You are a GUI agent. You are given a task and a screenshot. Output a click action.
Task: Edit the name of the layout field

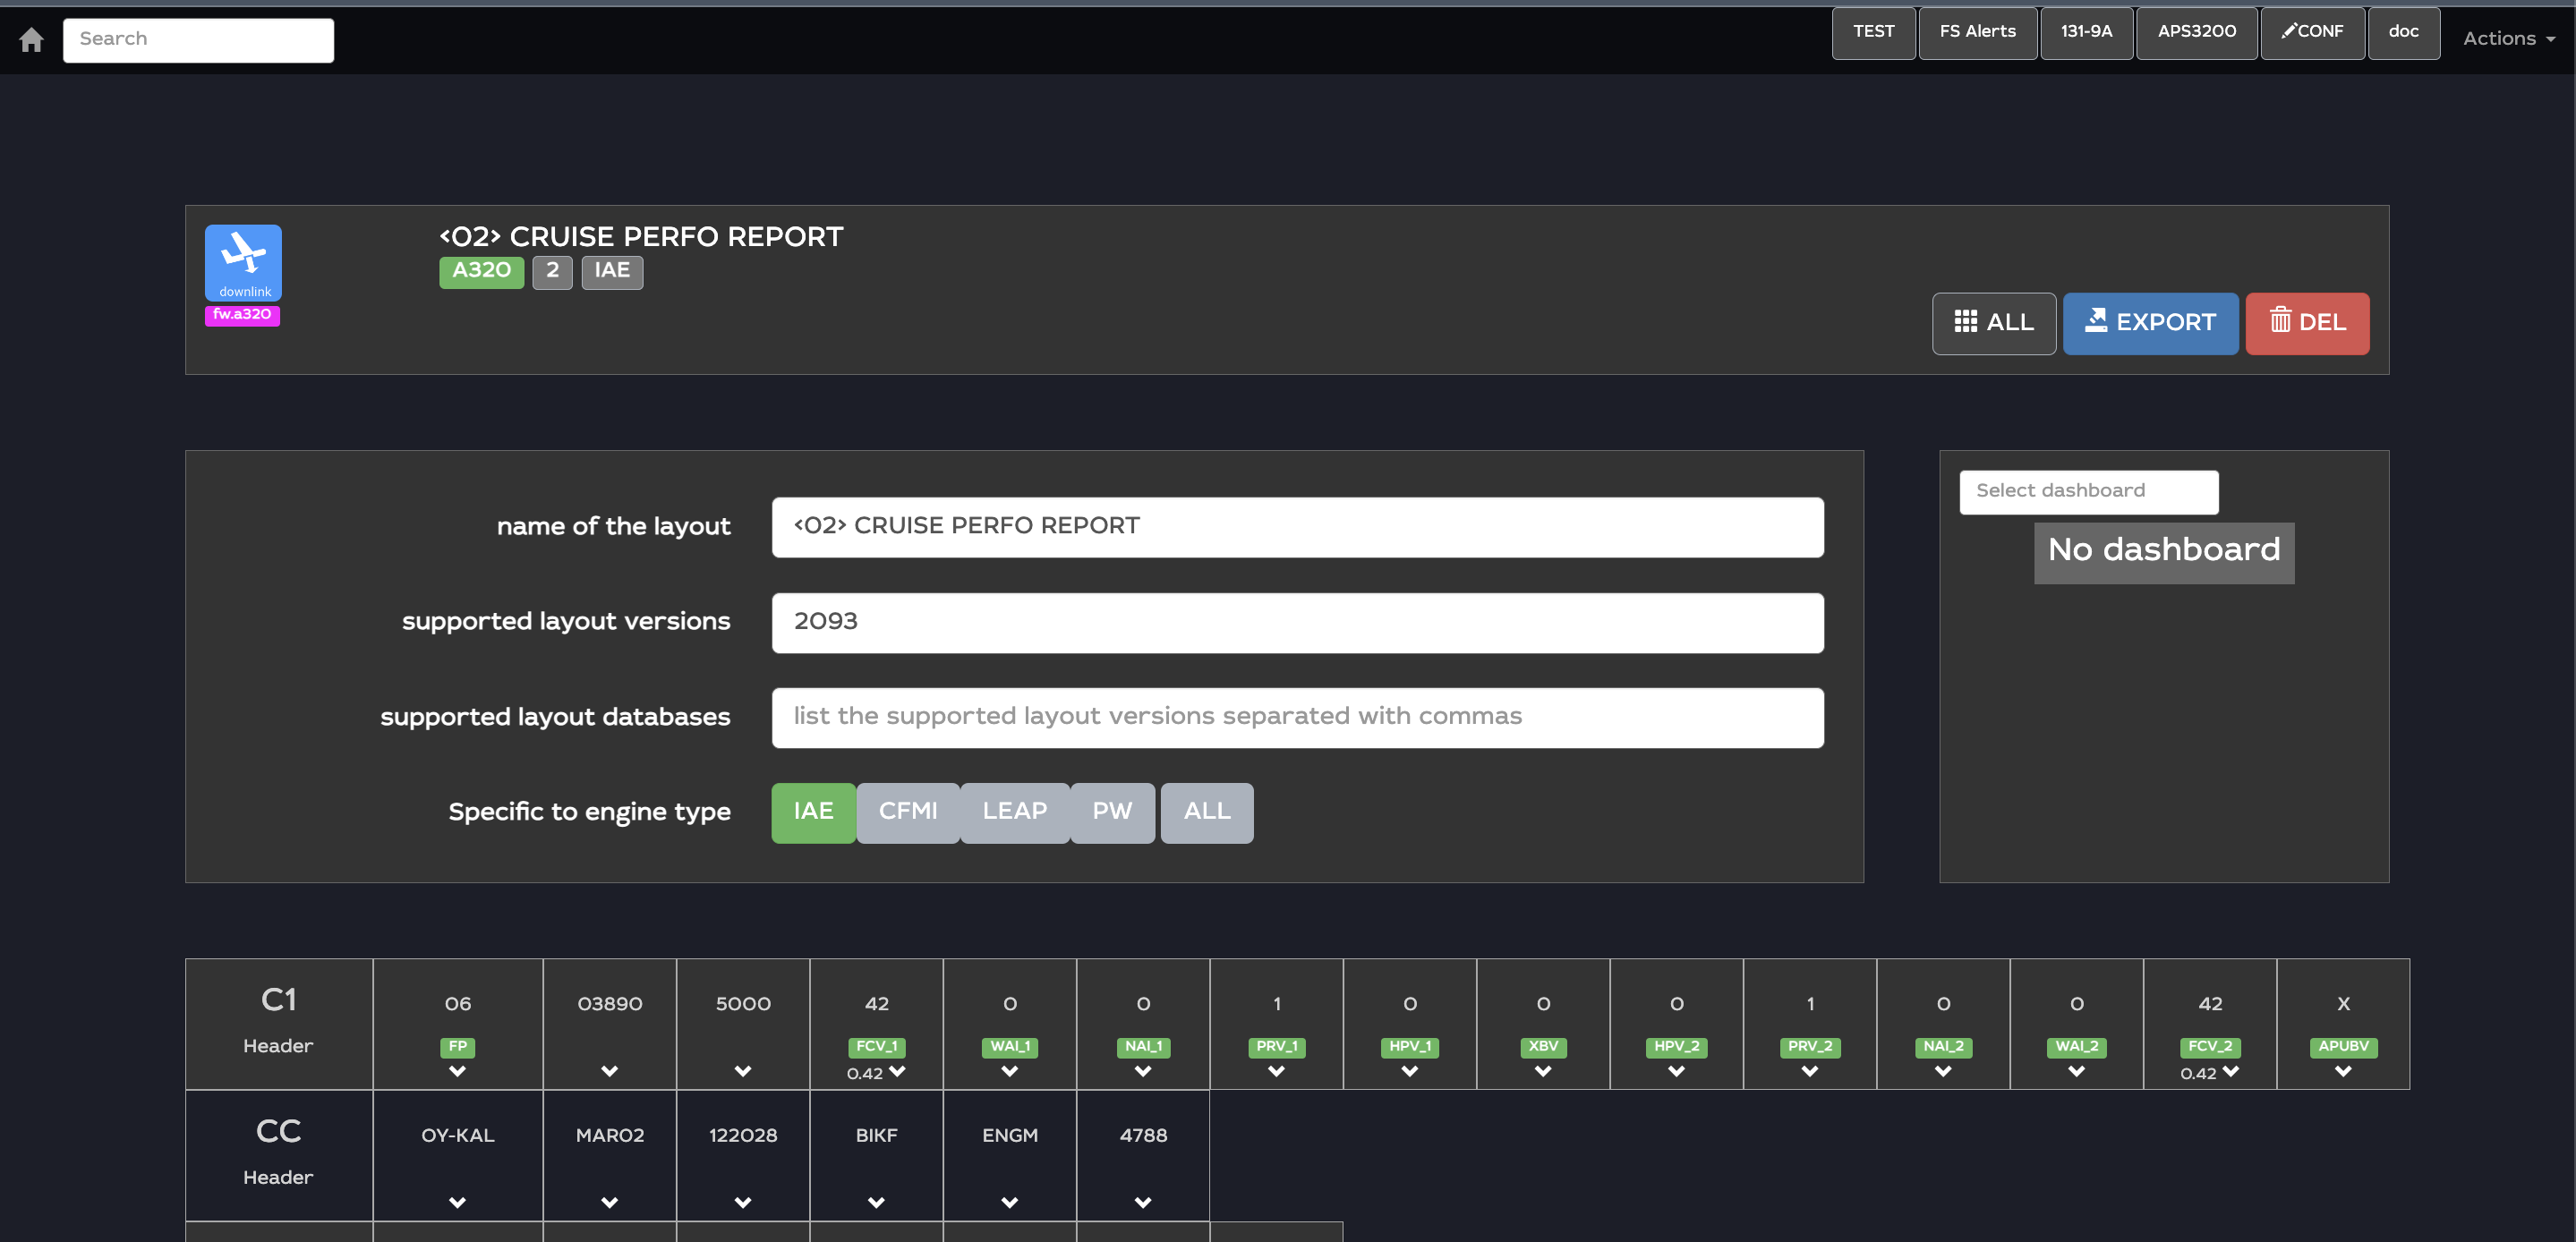coord(1297,527)
